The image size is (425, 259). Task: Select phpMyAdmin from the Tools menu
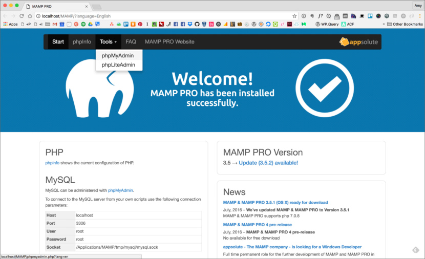point(118,56)
